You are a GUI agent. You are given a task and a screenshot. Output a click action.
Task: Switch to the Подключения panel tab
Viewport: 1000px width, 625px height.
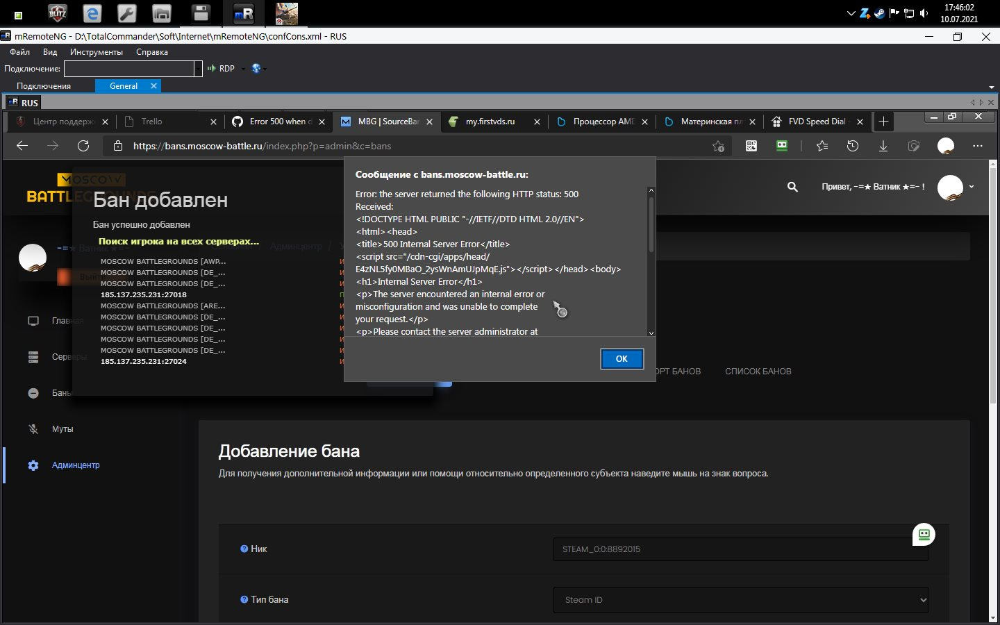(44, 86)
